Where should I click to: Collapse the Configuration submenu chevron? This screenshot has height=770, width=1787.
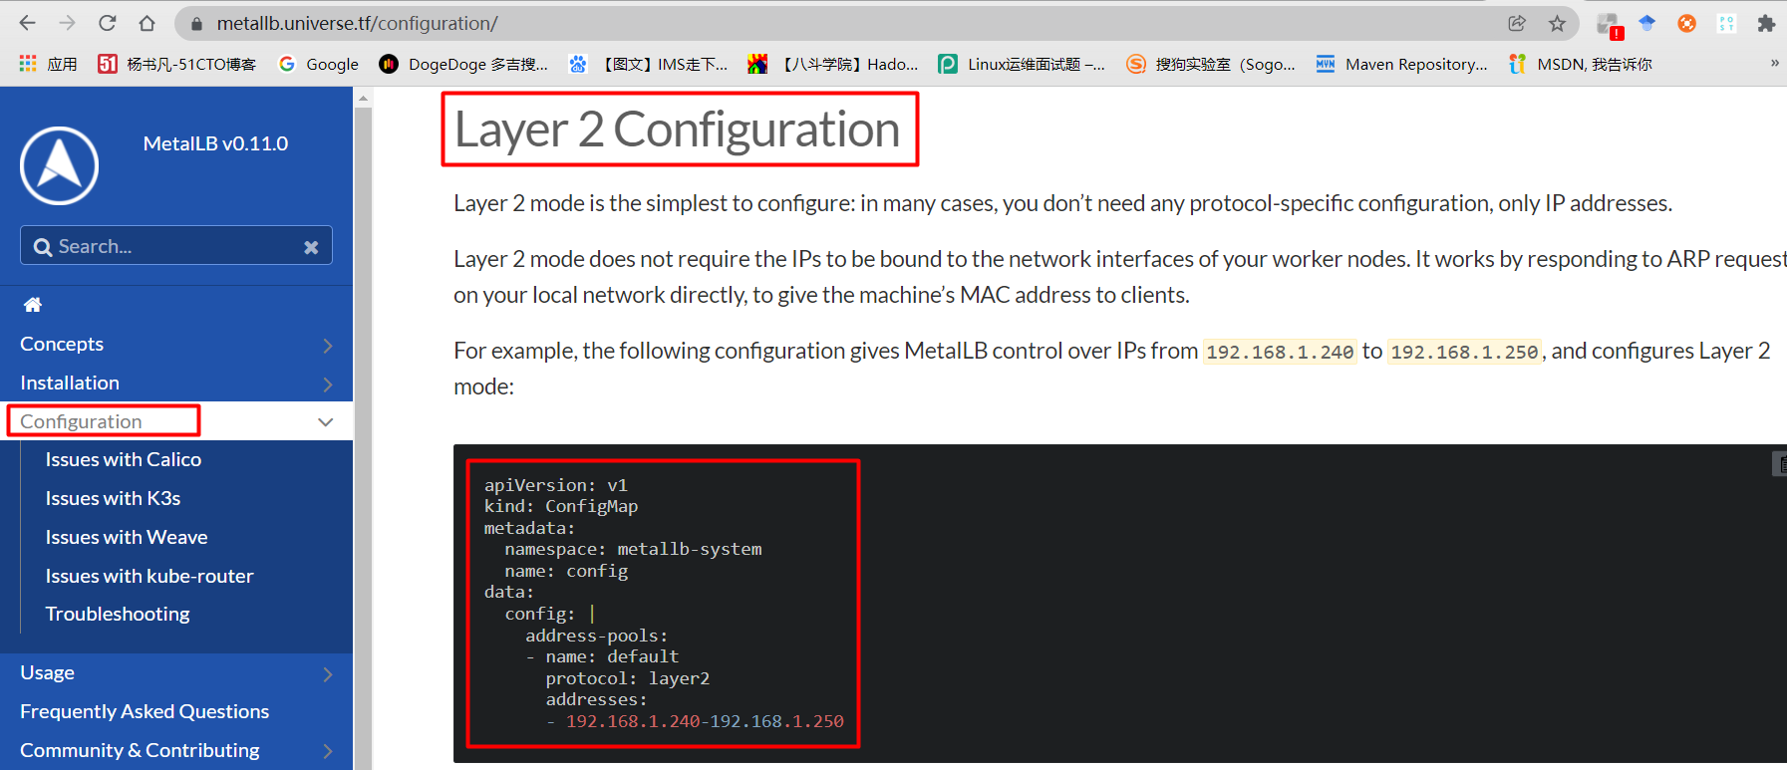[326, 422]
